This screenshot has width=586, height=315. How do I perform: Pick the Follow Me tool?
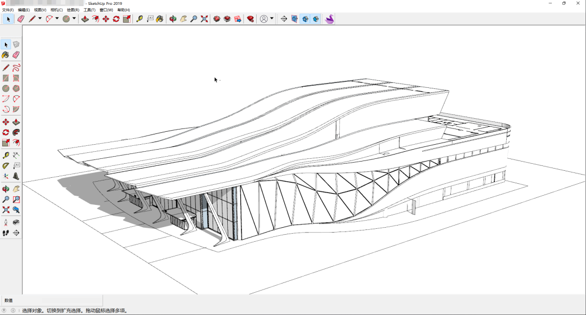click(16, 132)
